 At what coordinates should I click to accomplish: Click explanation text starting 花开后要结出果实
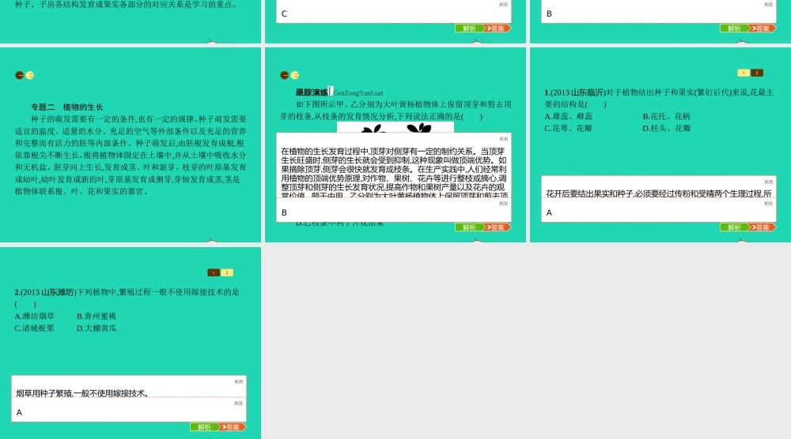tap(659, 193)
